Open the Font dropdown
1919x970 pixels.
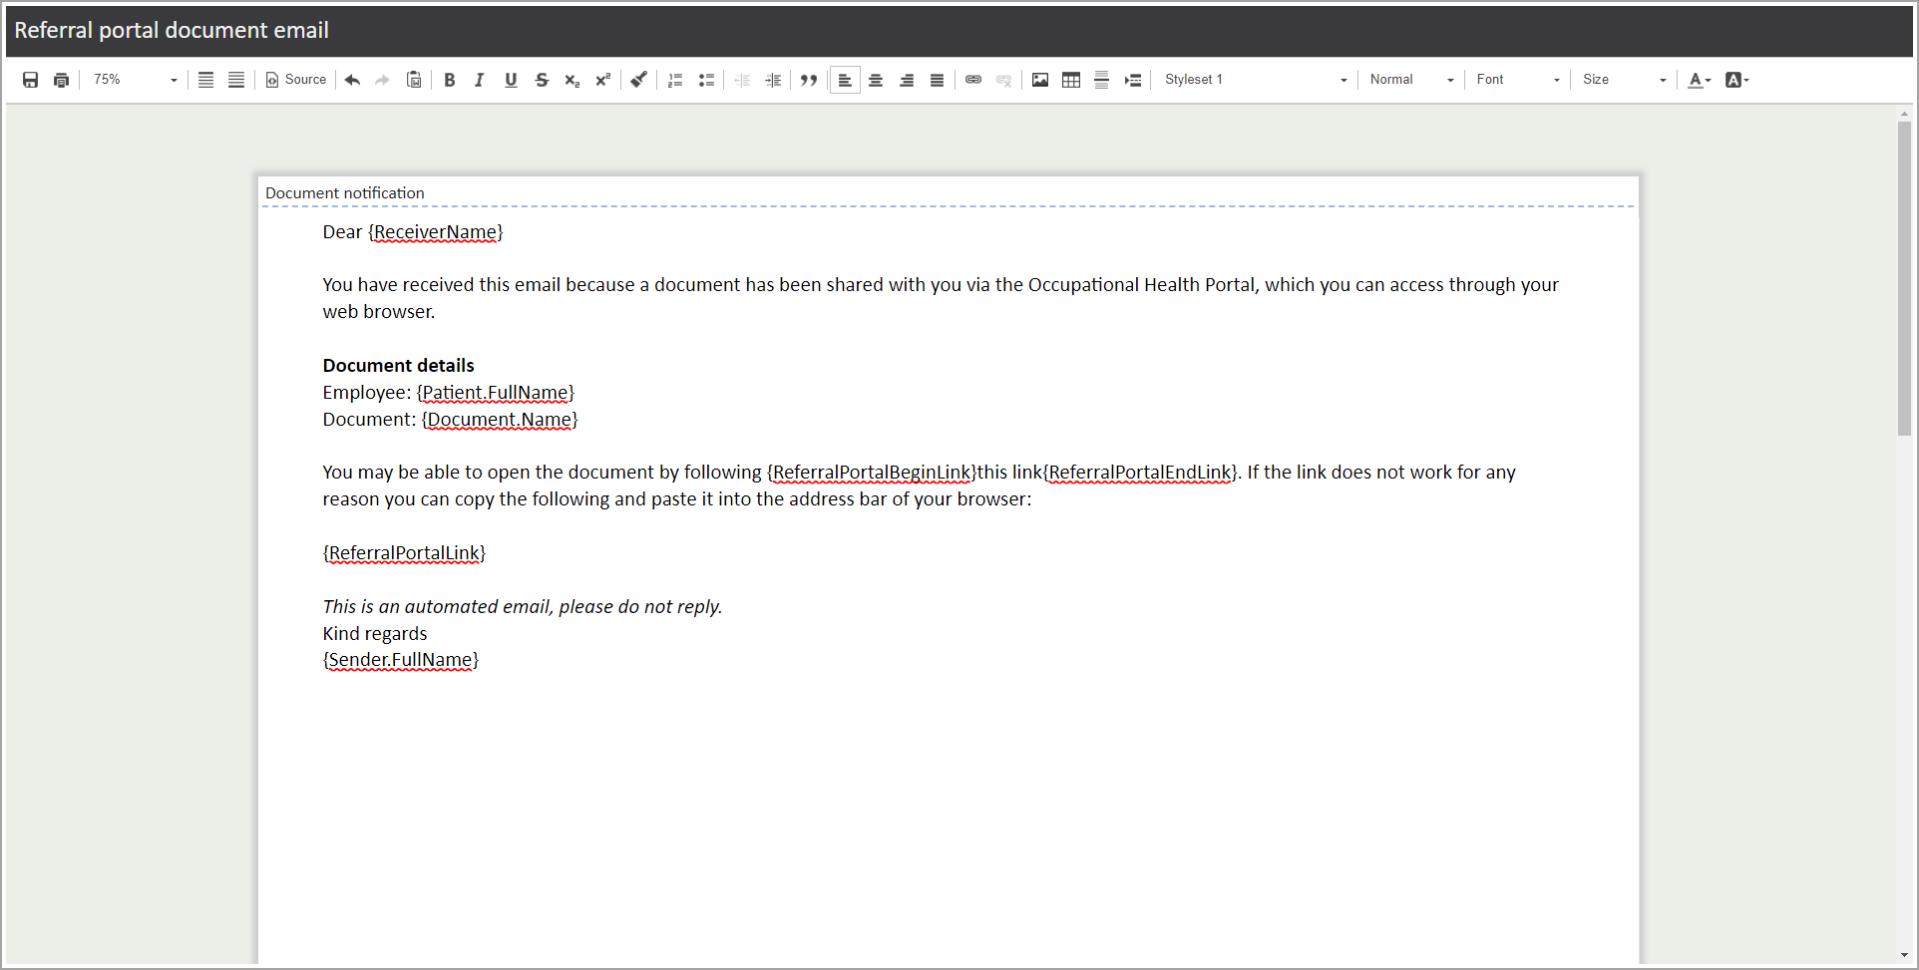tap(1517, 80)
